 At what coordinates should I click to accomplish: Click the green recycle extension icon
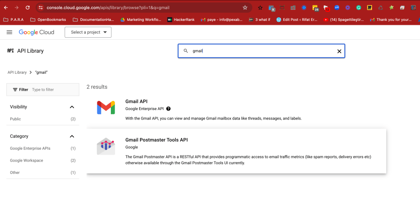pos(380,8)
